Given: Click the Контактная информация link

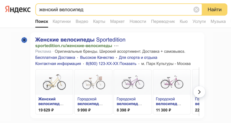Looking at the screenshot, I should [x=58, y=64].
